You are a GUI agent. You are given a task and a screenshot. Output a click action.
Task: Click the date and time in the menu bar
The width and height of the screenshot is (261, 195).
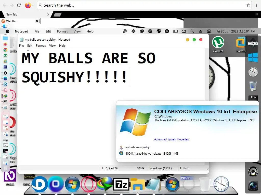click(x=236, y=31)
